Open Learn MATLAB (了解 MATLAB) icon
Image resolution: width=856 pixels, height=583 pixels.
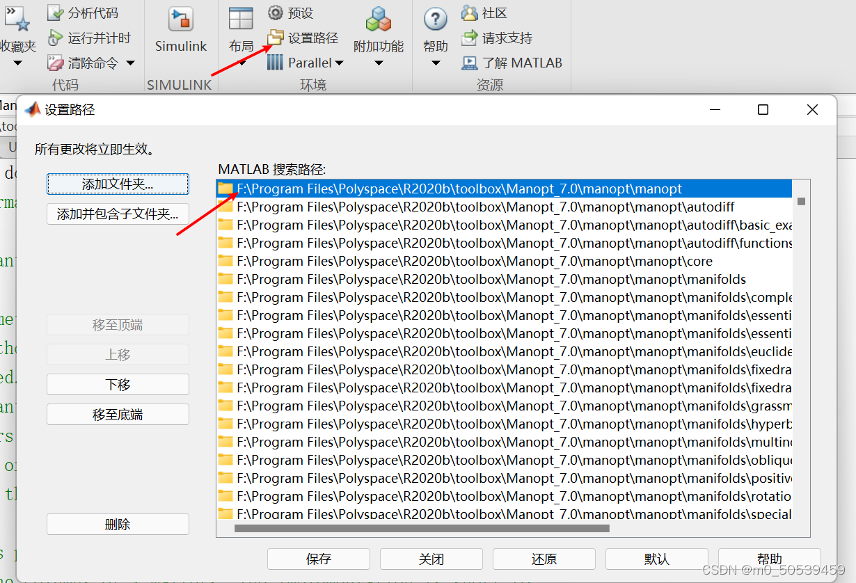(470, 63)
